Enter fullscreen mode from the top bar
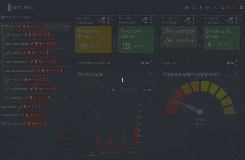The image size is (245, 160). pos(194,7)
